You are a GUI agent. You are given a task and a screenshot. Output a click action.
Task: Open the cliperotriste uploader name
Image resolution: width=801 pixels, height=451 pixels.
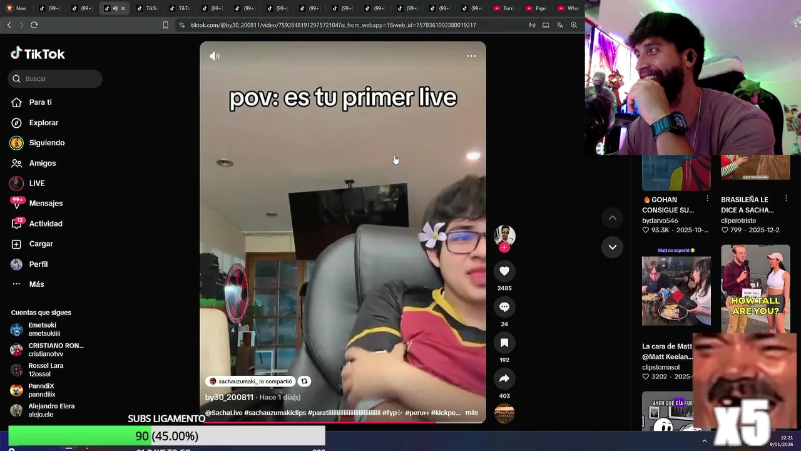pos(738,220)
